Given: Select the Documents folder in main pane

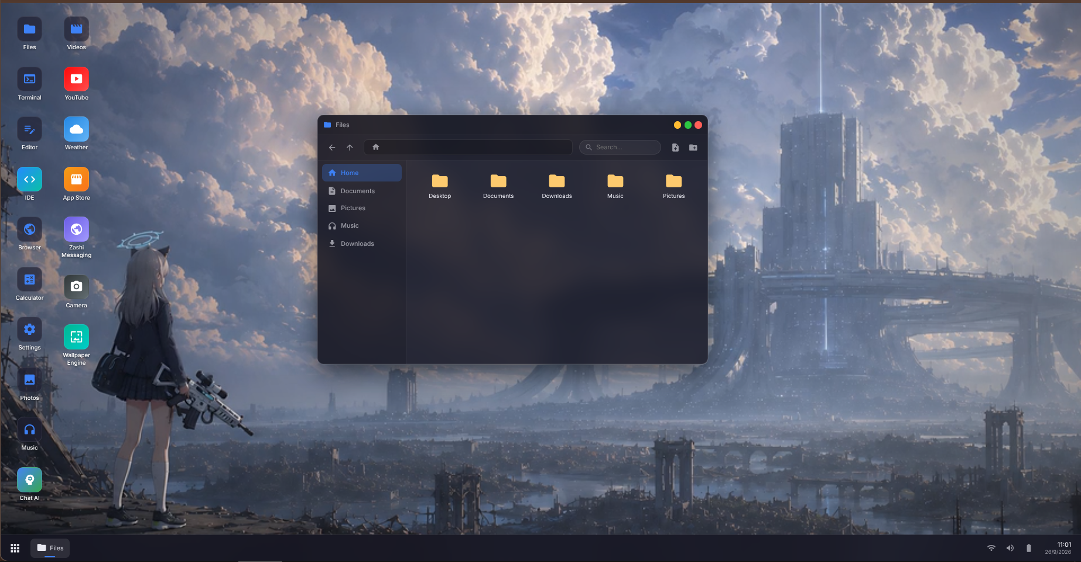Looking at the screenshot, I should click(x=498, y=186).
